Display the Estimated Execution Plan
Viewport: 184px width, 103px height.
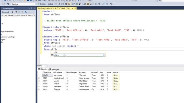coord(63,4)
